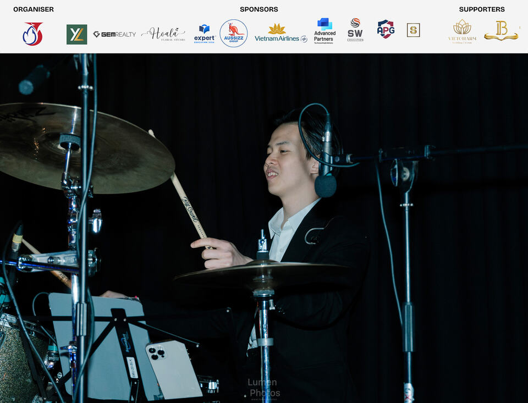Open the Vietnam Airlines logo
Image resolution: width=528 pixels, height=403 pixels.
click(281, 34)
